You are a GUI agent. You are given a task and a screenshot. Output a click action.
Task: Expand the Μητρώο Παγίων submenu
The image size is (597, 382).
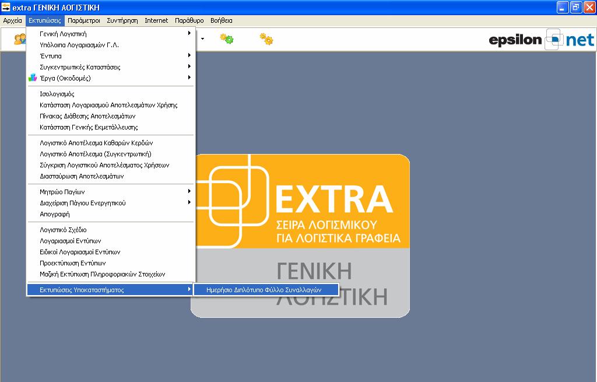click(110, 192)
